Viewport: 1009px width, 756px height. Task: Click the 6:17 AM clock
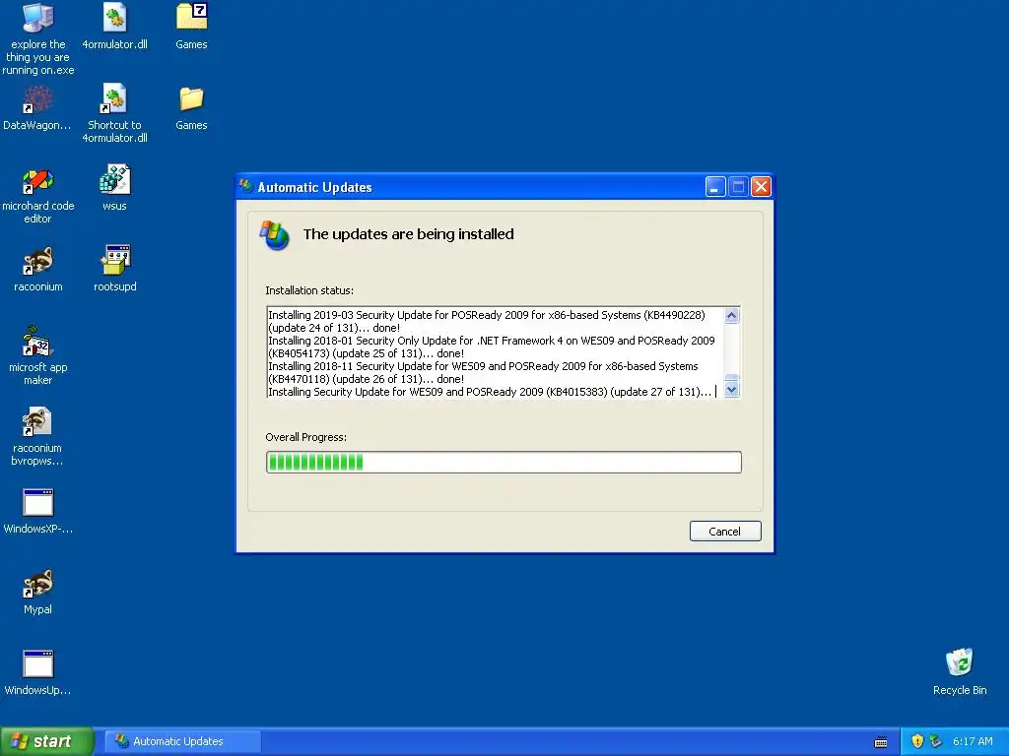point(973,741)
